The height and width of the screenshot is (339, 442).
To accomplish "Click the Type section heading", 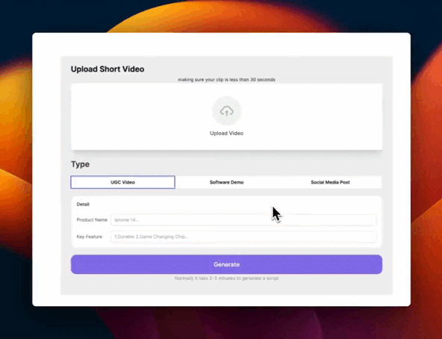I will (x=81, y=164).
